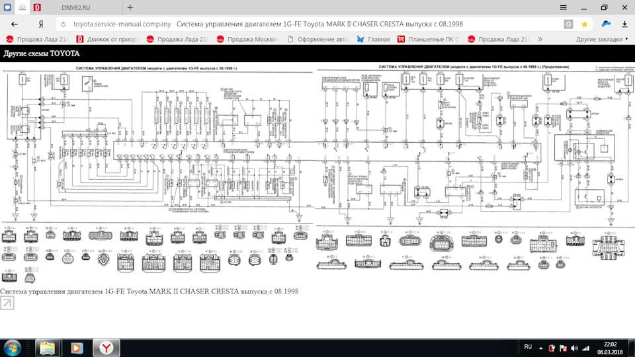
Task: Open the media player taskbar icon
Action: [77, 348]
